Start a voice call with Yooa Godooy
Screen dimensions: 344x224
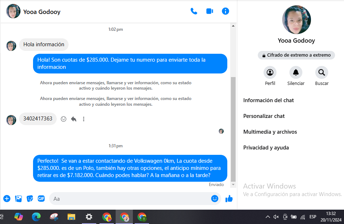pos(194,11)
